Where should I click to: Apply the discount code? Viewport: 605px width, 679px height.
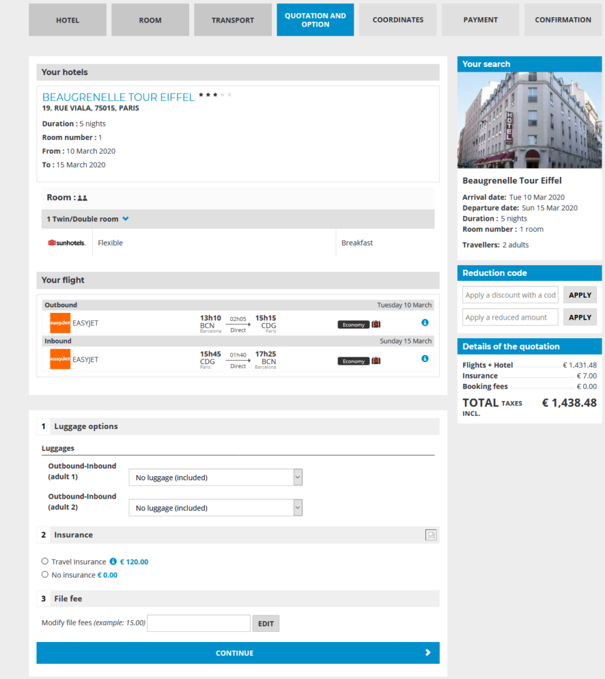(x=580, y=295)
